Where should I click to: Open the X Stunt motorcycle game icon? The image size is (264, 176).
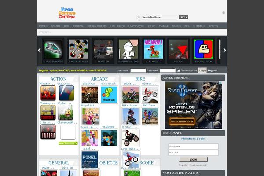131,138
